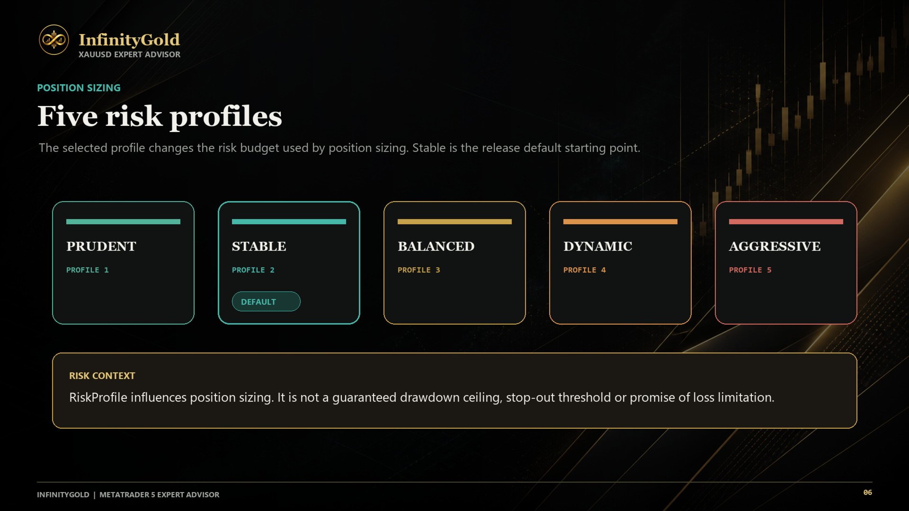Choose the Stable profile card
Screen dimensions: 909x511
point(289,263)
